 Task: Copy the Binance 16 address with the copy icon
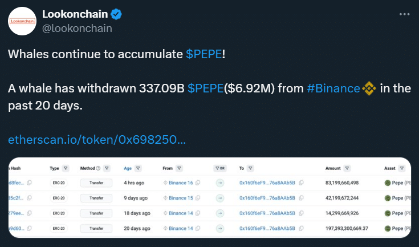pyautogui.click(x=198, y=183)
